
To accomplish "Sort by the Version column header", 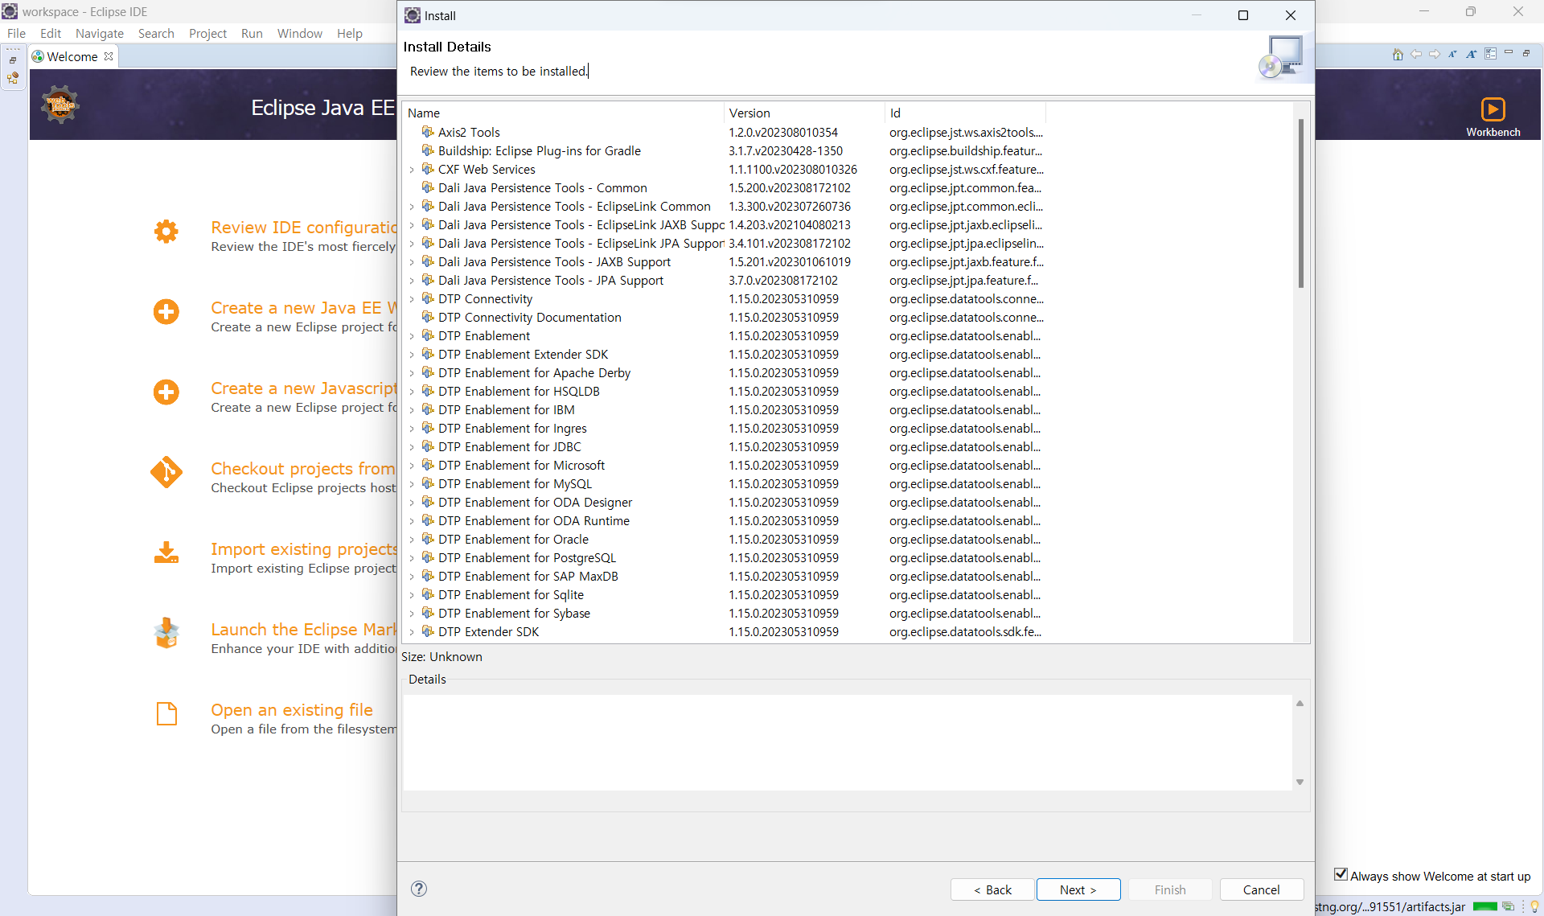I will coord(804,113).
